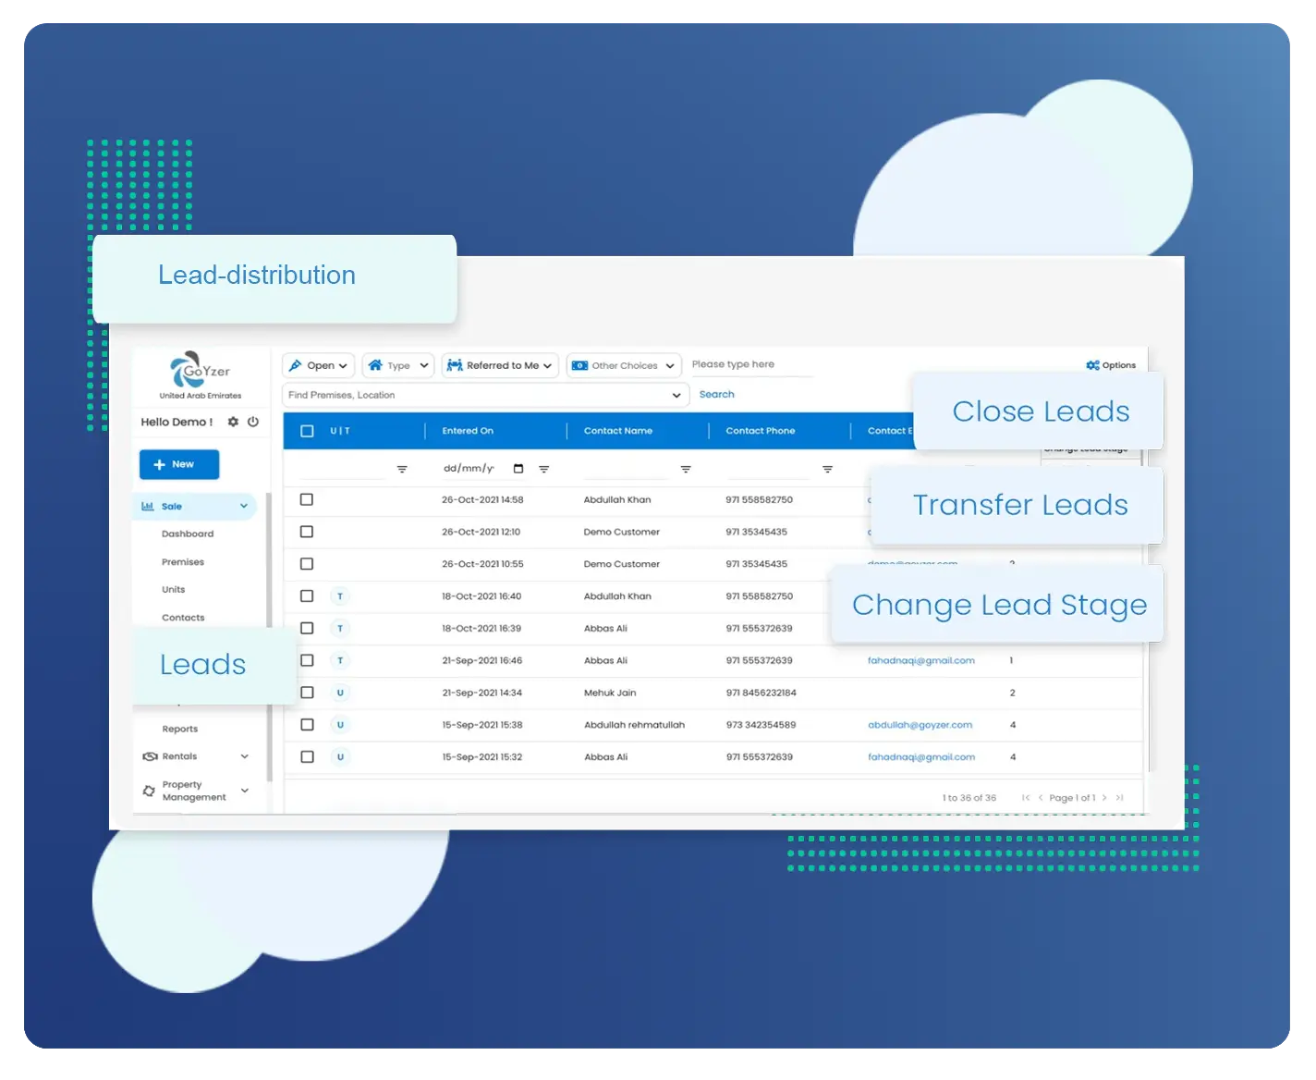Click the power logout icon
1316x1080 pixels.
coord(253,422)
